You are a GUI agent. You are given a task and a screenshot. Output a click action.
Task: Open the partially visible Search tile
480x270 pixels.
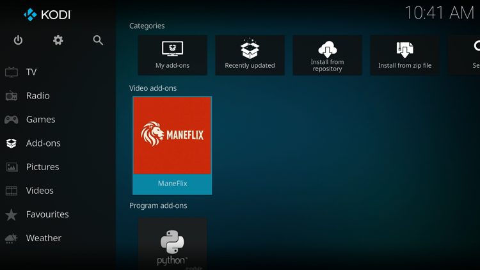[x=464, y=55]
